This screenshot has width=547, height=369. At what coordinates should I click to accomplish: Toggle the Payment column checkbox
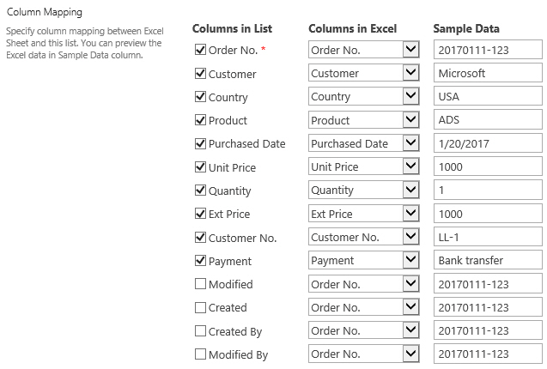tap(201, 261)
